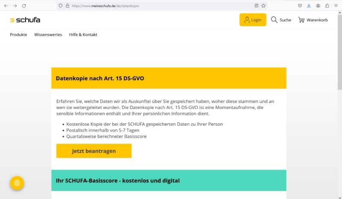
Task: Click the padlock site security icon
Action: point(68,6)
